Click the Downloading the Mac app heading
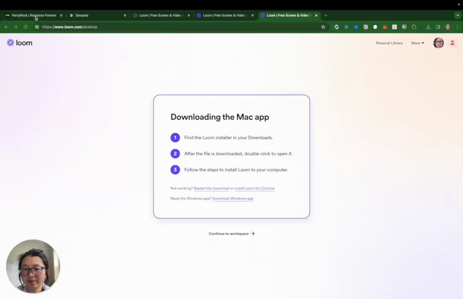463x299 pixels. tap(220, 117)
